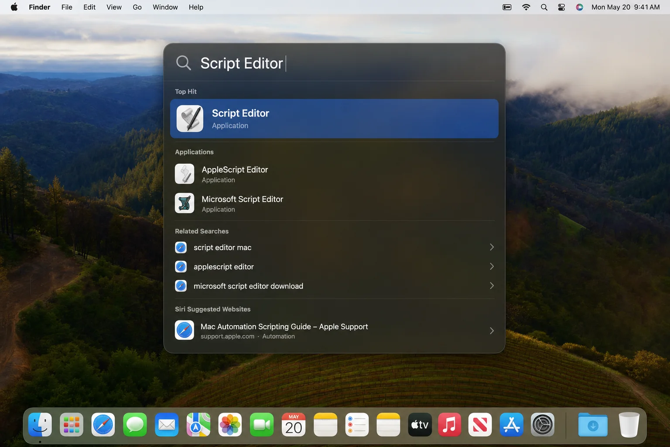Select the Microsoft Script Editor result

click(334, 203)
